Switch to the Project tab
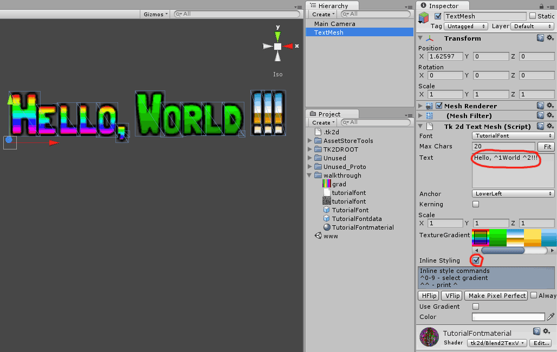 coord(332,114)
